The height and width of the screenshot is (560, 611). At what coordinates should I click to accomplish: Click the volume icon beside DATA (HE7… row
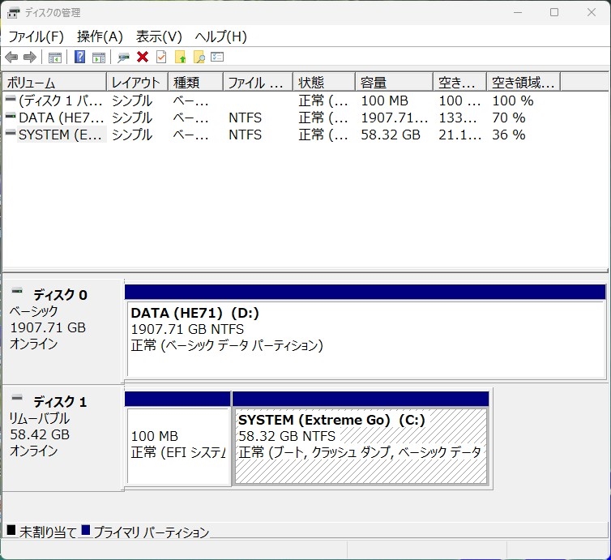point(11,116)
